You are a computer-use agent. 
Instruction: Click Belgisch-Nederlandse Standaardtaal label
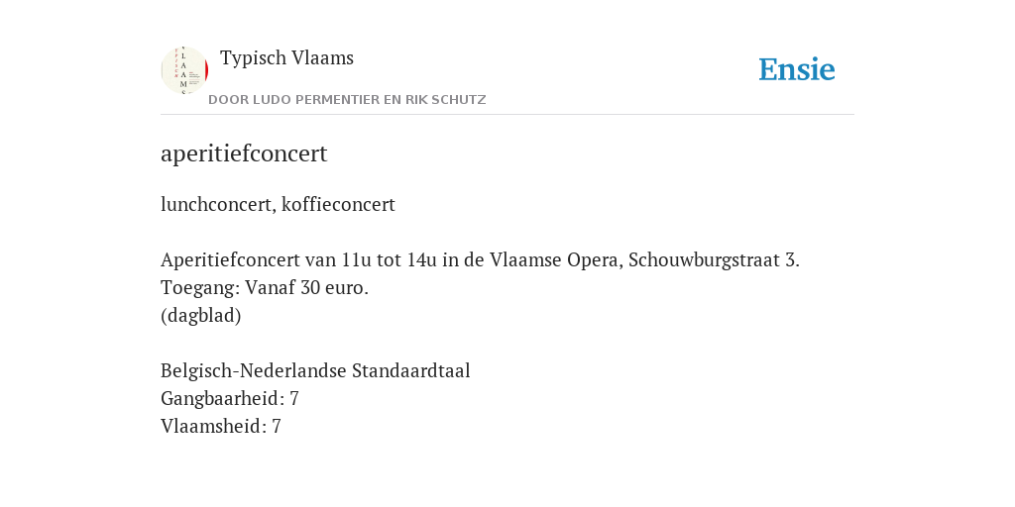tap(315, 371)
